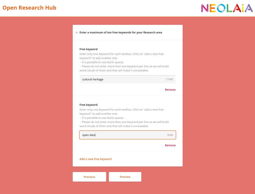Remove the 'cultural heritage' keyword
The height and width of the screenshot is (194, 255).
point(170,90)
